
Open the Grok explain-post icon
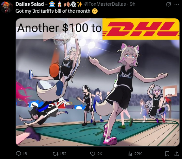point(168,4)
